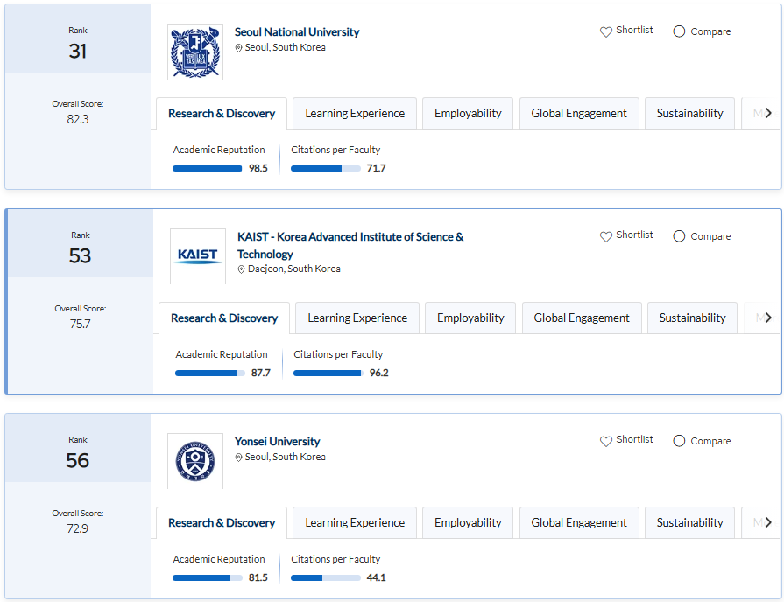Open Research & Discovery tab in KAIST card
This screenshot has height=602, width=784.
pyautogui.click(x=224, y=318)
